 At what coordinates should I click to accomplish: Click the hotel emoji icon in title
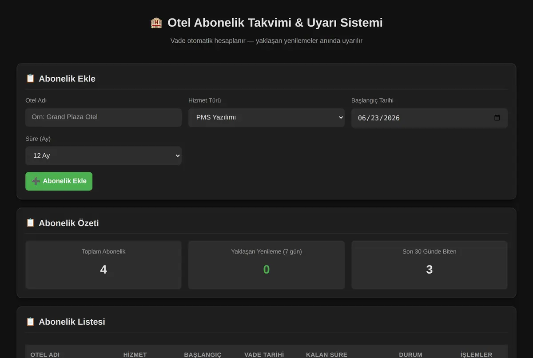coord(156,23)
